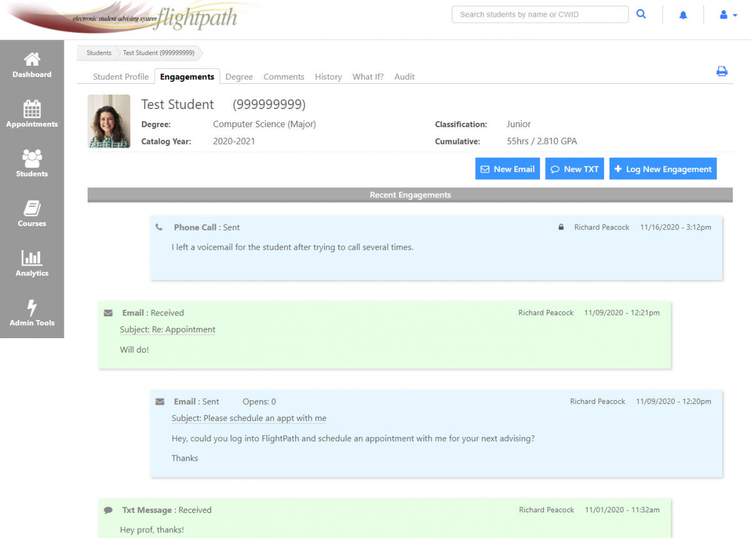The width and height of the screenshot is (751, 538).
Task: Go to Students section in sidebar
Action: pos(32,158)
